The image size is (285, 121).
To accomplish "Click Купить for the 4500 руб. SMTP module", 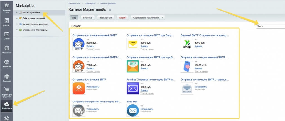I will [198, 46].
